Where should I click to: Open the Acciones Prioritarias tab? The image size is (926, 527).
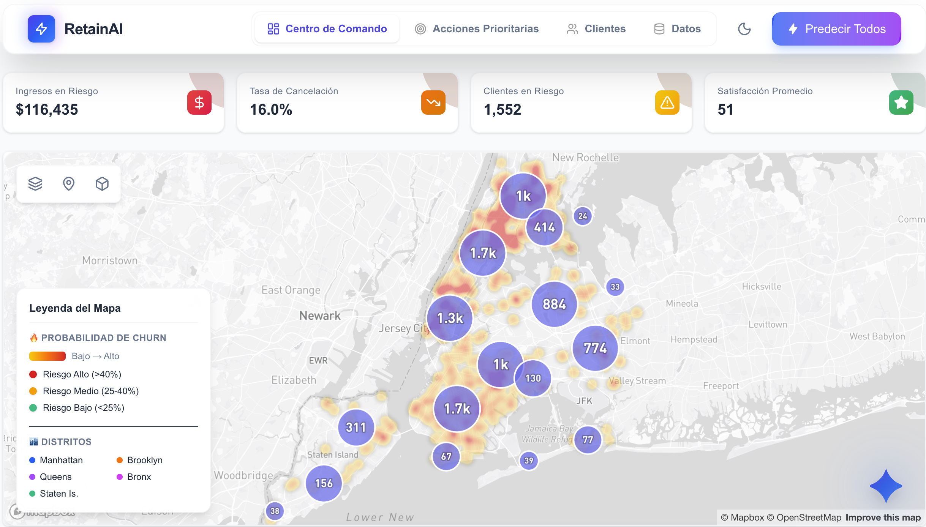tap(477, 29)
